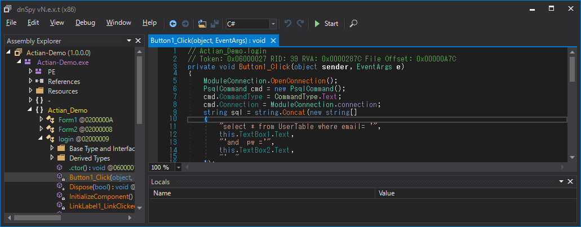Open the Debug menu
The image size is (581, 227).
(85, 23)
